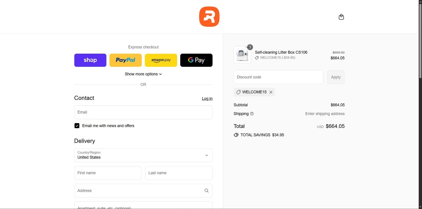
Task: Choose Google Pay express checkout
Action: pyautogui.click(x=196, y=60)
